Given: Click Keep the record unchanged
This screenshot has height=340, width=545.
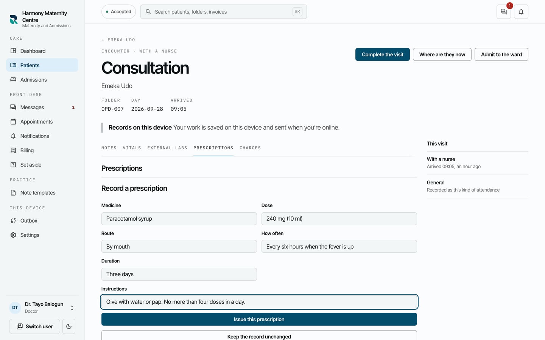Looking at the screenshot, I should 259,335.
